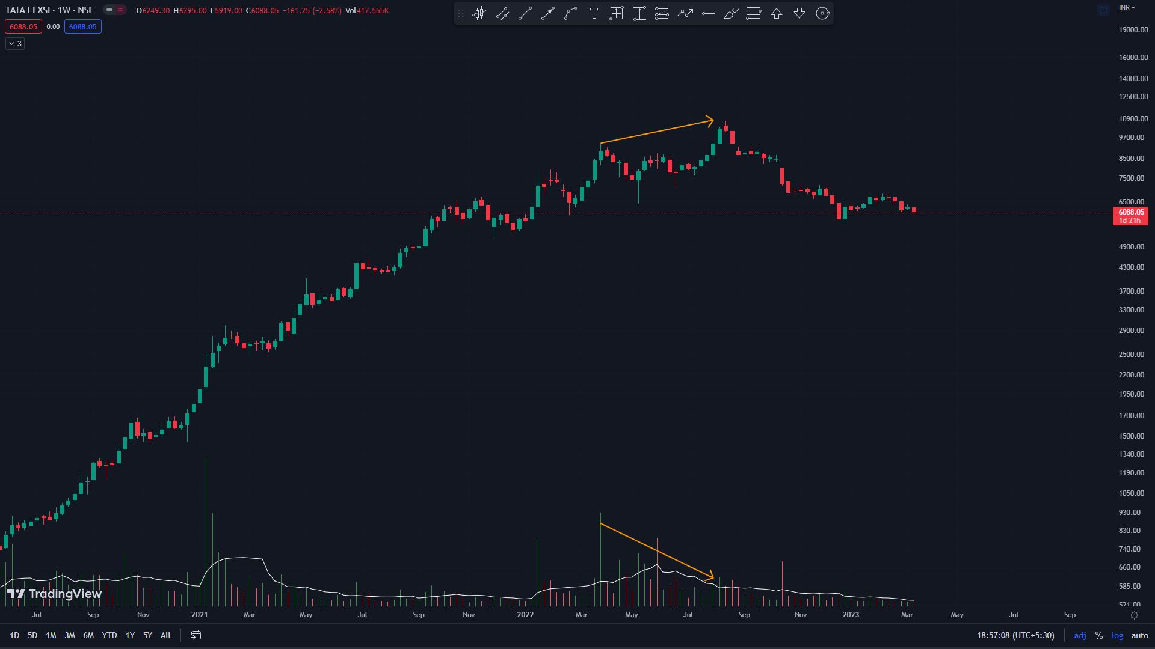Image resolution: width=1155 pixels, height=649 pixels.
Task: Open the TradingView logo link
Action: (x=54, y=594)
